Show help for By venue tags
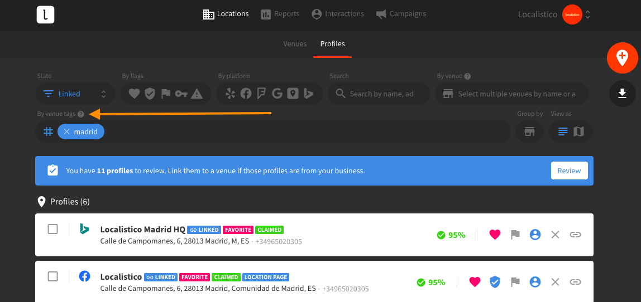Viewport: 641px width, 302px height. [81, 114]
